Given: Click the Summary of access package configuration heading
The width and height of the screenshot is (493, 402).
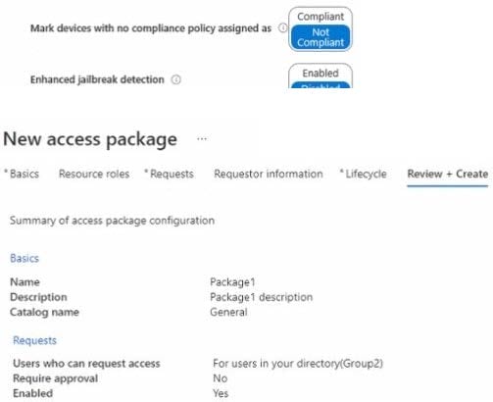Looking at the screenshot, I should (x=112, y=221).
